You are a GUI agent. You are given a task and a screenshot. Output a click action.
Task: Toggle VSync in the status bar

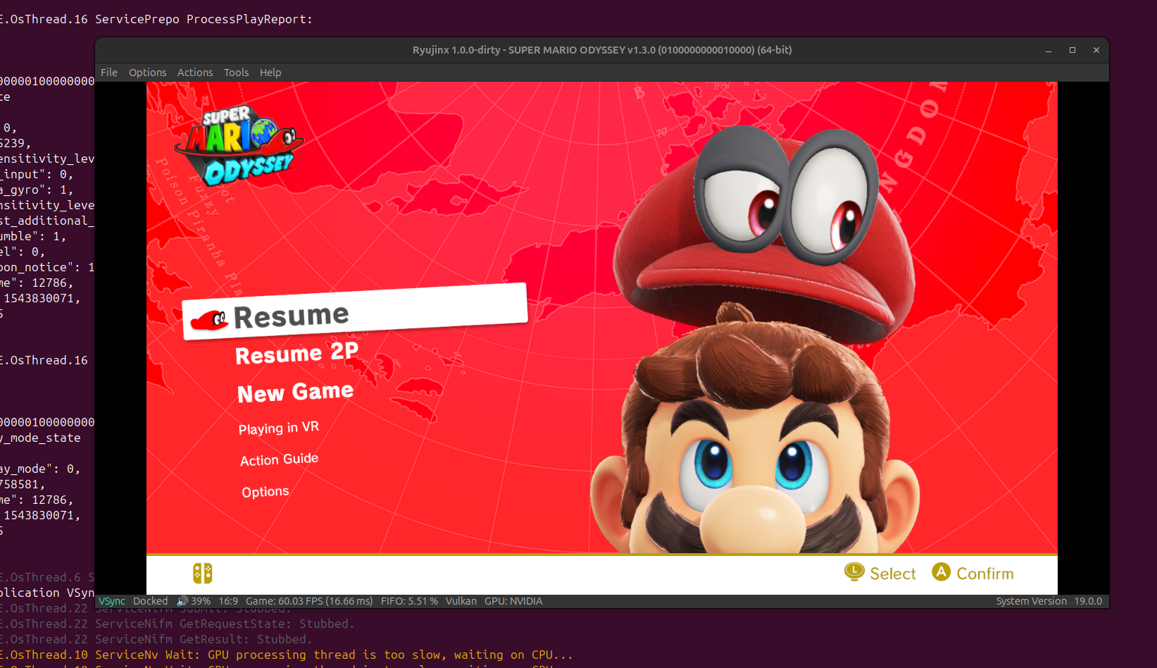tap(112, 601)
